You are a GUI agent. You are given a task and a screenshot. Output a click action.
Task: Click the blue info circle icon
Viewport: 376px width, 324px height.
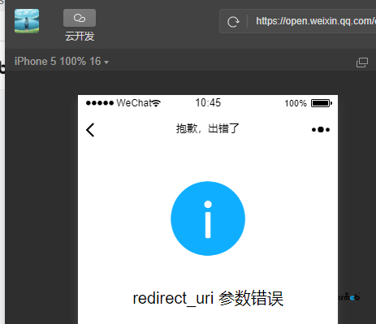point(208,218)
